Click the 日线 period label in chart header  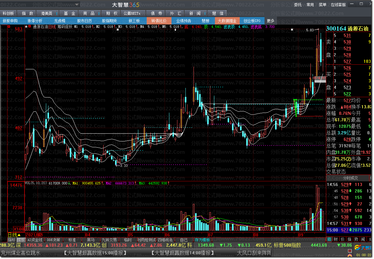click(52, 27)
